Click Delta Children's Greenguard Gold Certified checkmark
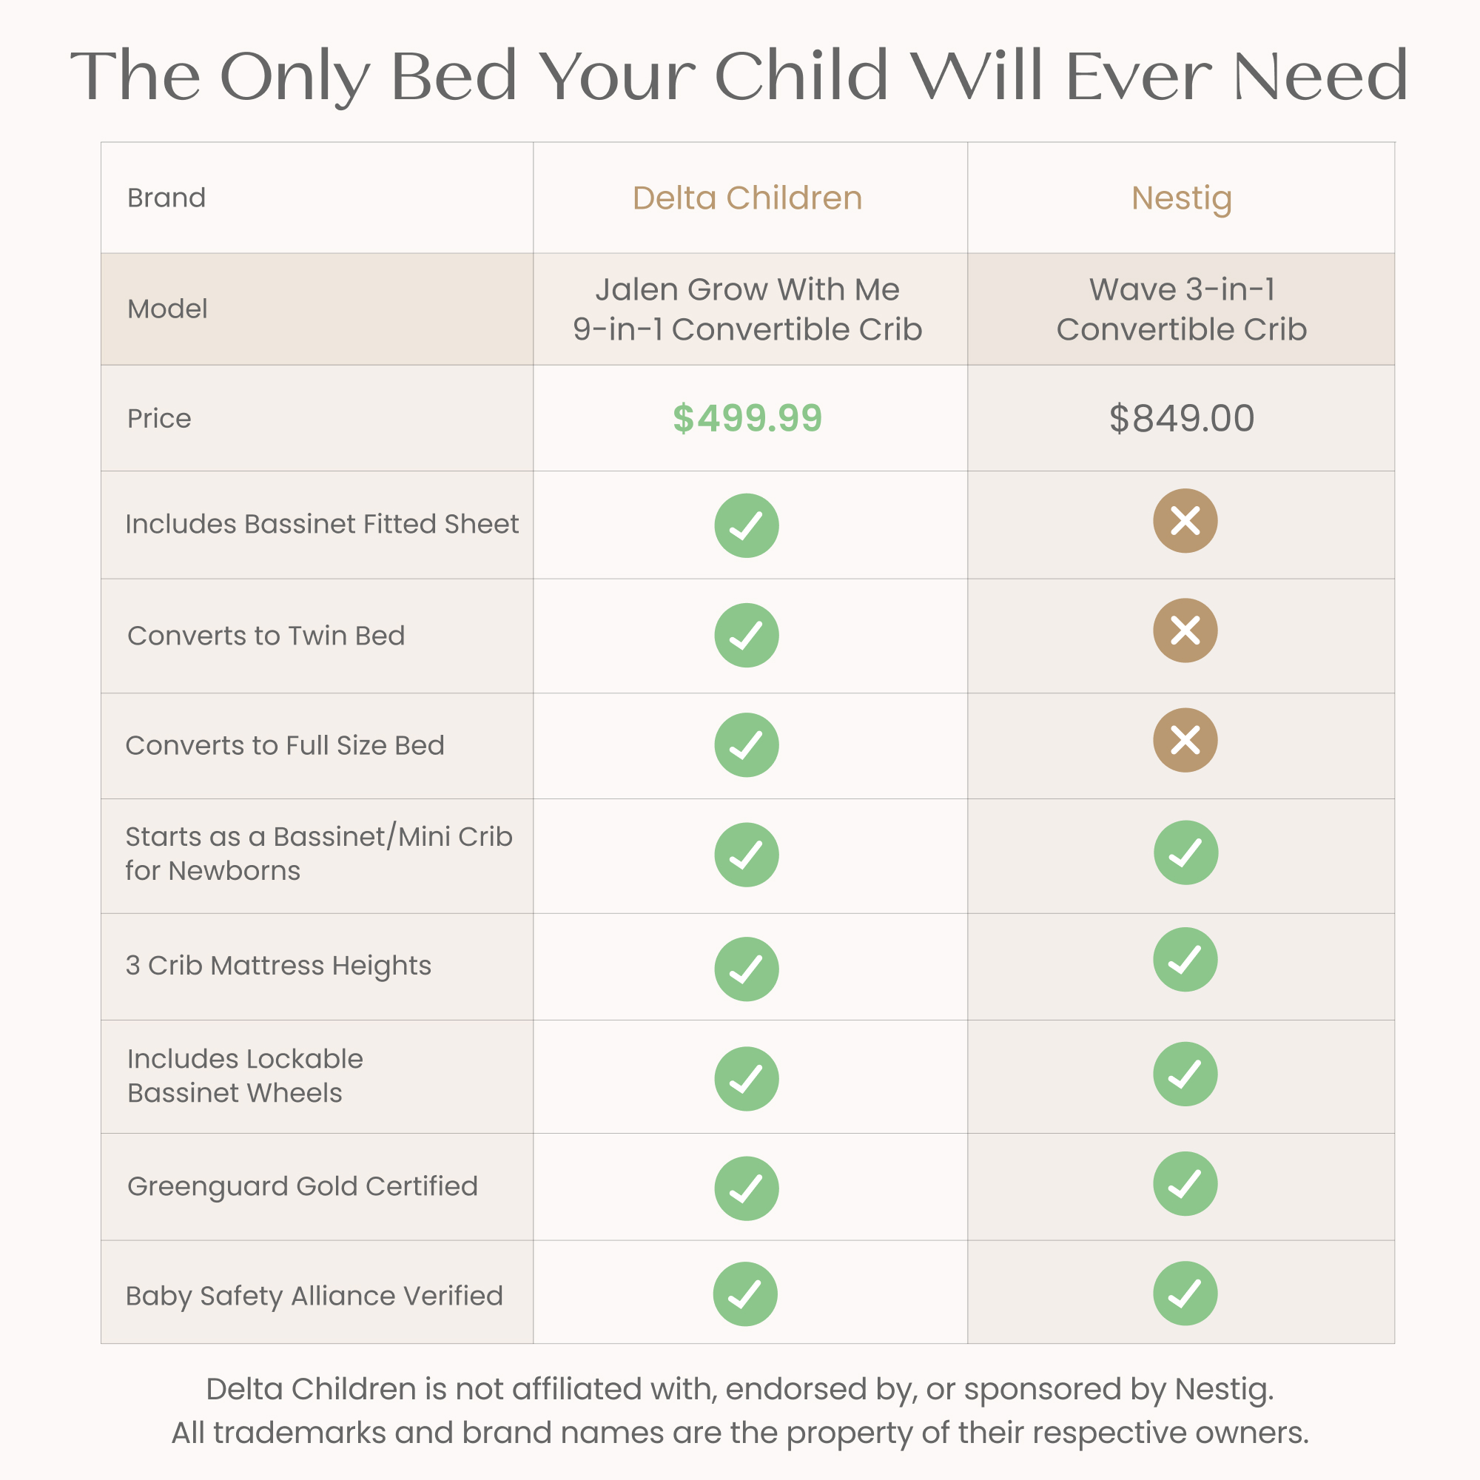The height and width of the screenshot is (1480, 1480). pos(746,1188)
